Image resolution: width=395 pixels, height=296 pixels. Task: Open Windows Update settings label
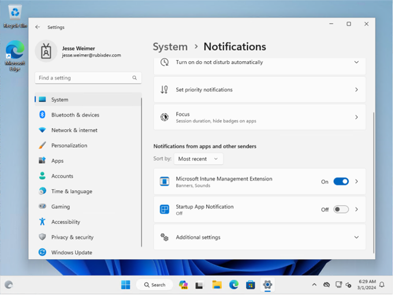pos(72,253)
